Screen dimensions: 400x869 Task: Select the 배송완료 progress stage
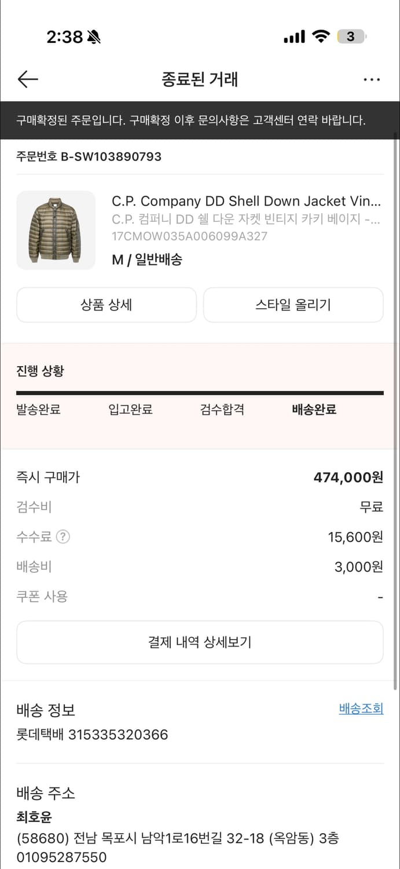coord(314,410)
